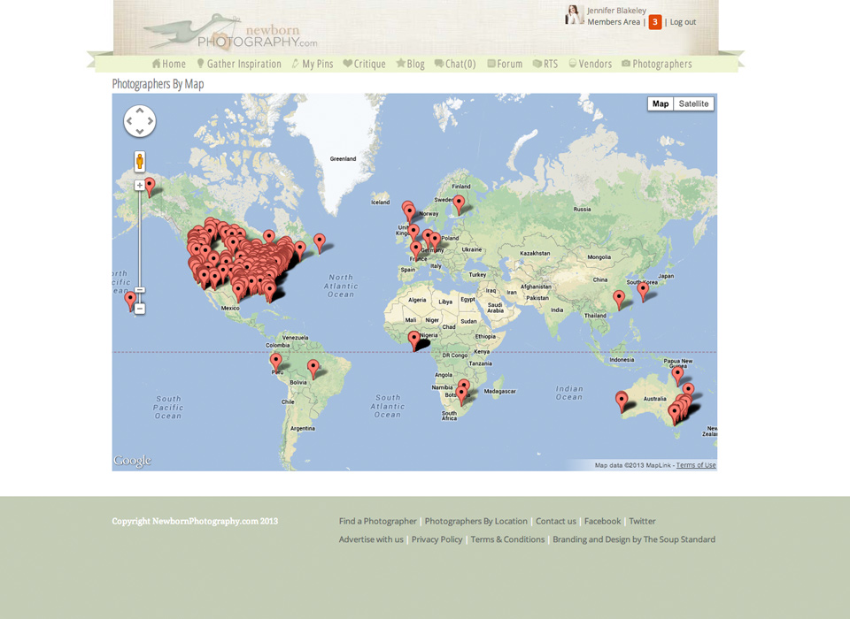The width and height of the screenshot is (850, 619).
Task: Select the map pin over Finland
Action: (460, 204)
